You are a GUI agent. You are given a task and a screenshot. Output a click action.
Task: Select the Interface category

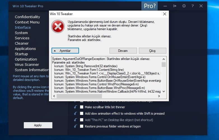pyautogui.click(x=23, y=27)
